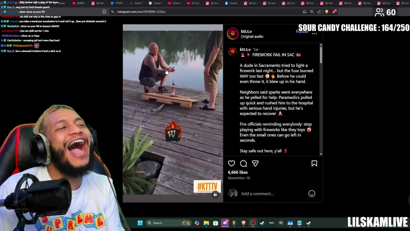Open the November 18 post date
Screen dimensions: 410x231
pyautogui.click(x=239, y=178)
